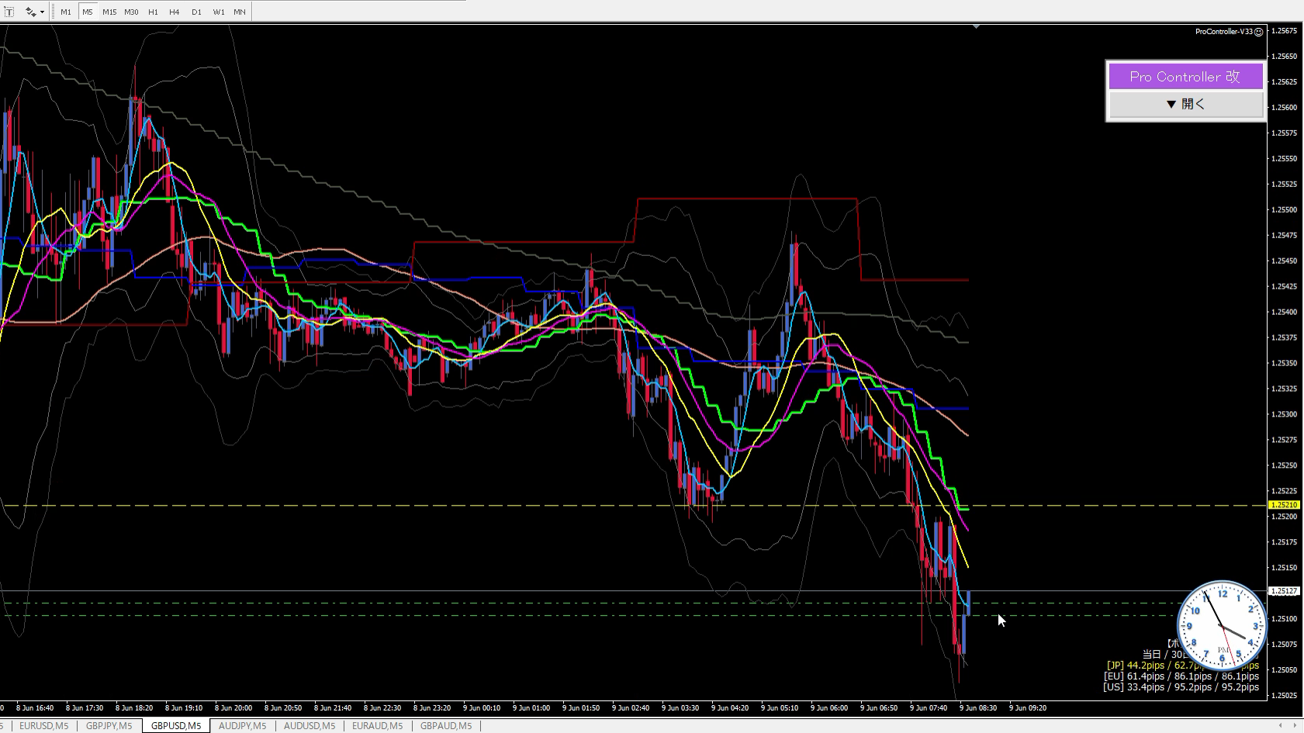The width and height of the screenshot is (1304, 733).
Task: Switch chart to M1 timeframe
Action: (66, 12)
